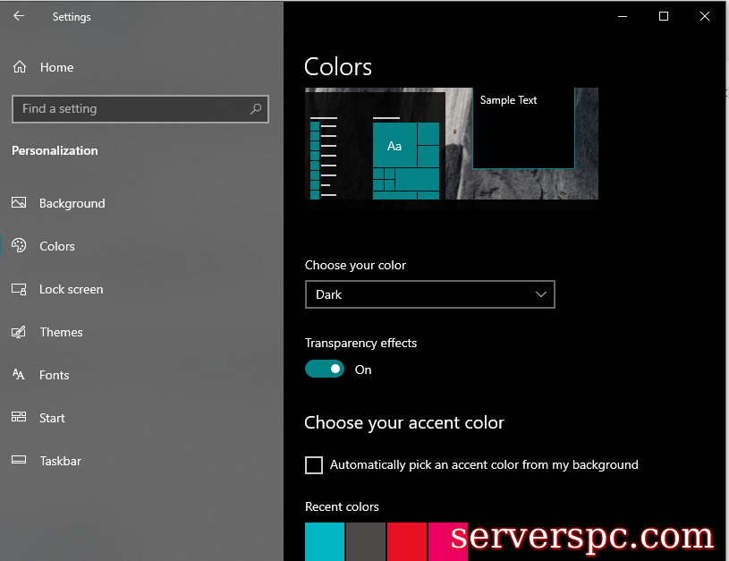Viewport: 729px width, 561px height.
Task: Click the Start tiles icon
Action: point(19,418)
